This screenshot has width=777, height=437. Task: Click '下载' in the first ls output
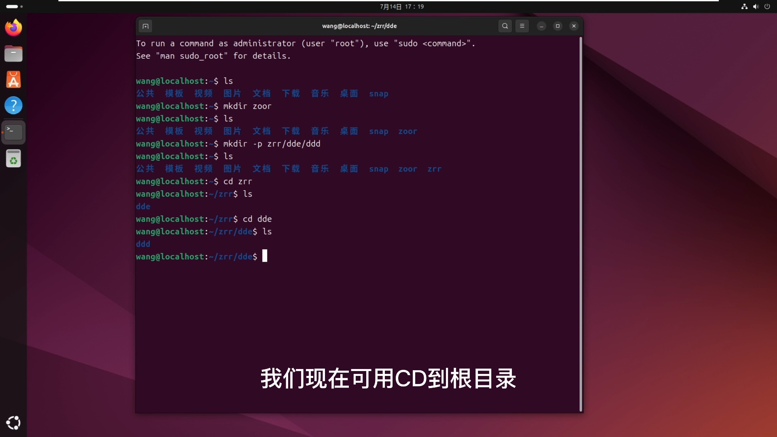click(x=291, y=93)
